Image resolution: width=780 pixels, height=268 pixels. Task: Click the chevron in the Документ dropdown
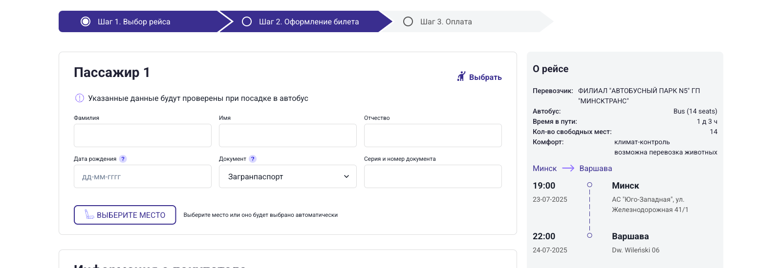(x=347, y=176)
